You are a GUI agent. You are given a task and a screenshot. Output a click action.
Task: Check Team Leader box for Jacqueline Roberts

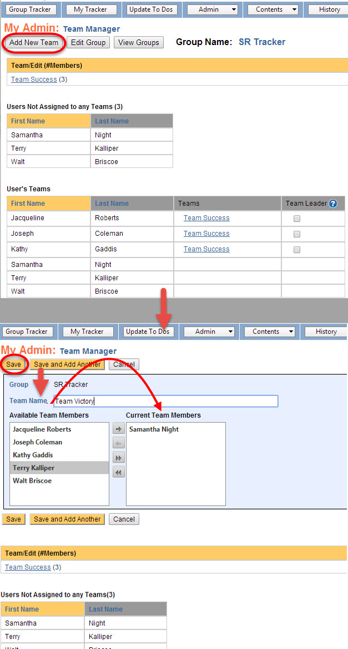point(297,219)
